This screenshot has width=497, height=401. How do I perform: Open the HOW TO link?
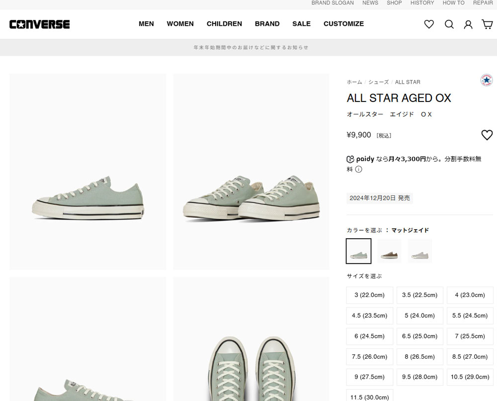coord(454,3)
